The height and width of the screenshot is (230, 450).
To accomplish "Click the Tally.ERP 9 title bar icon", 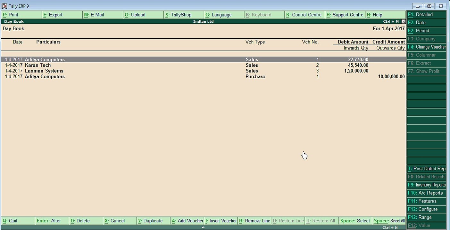I will pyautogui.click(x=4, y=6).
